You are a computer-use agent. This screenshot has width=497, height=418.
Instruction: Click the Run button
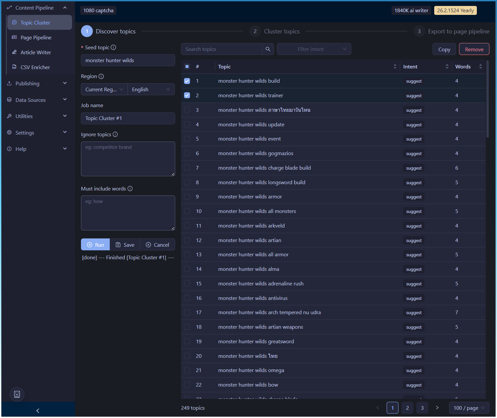[x=95, y=245]
